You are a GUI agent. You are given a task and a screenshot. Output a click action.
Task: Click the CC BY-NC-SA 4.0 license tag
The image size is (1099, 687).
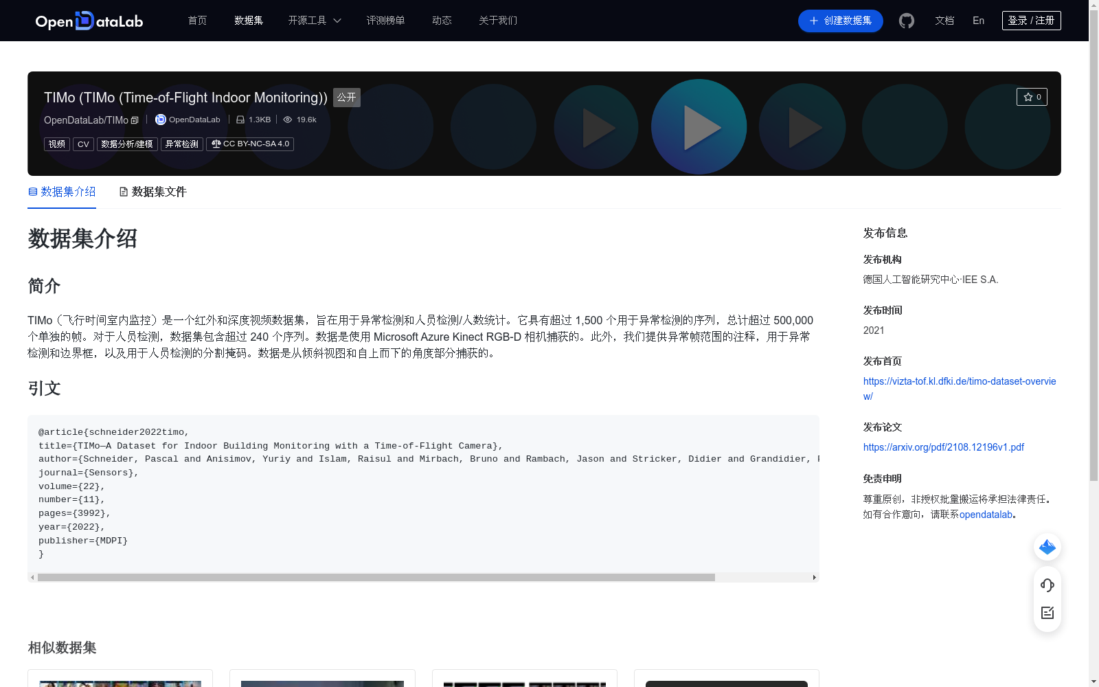pos(250,144)
